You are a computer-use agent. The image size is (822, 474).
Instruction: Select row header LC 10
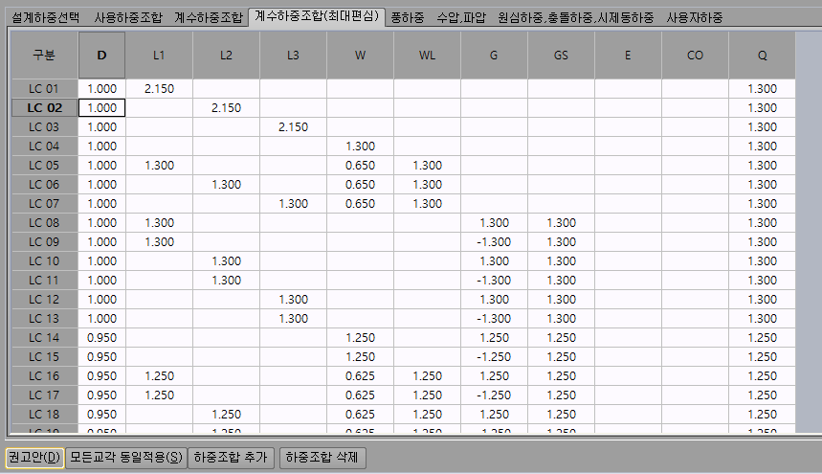(x=45, y=261)
